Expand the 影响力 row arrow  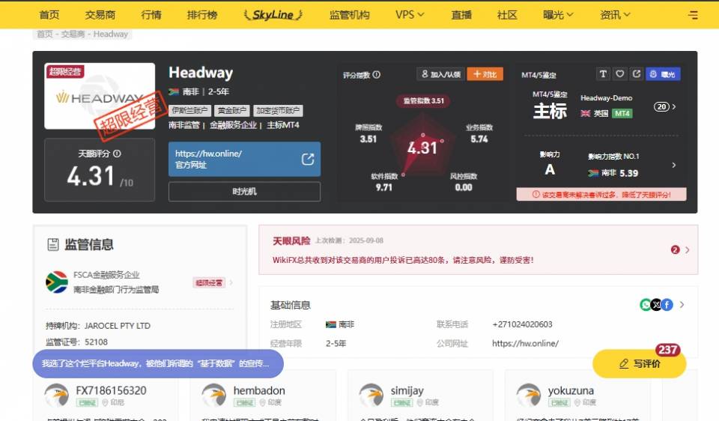coord(673,166)
